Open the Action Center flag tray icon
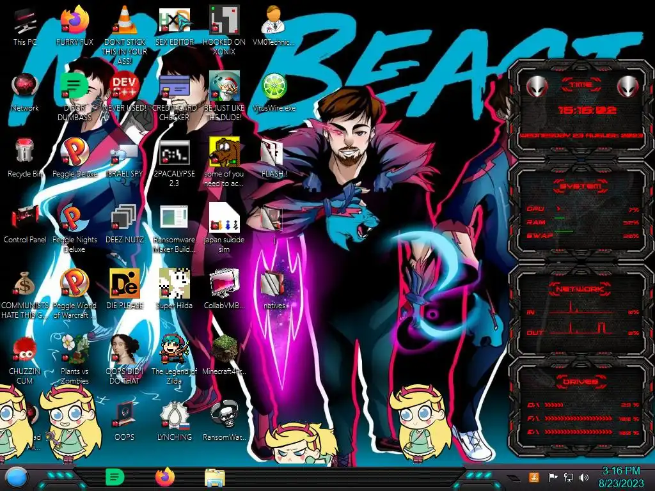 (x=553, y=477)
